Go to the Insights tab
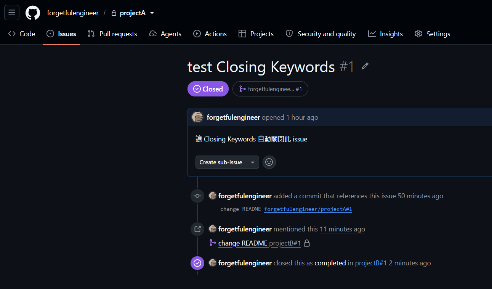 coord(385,34)
